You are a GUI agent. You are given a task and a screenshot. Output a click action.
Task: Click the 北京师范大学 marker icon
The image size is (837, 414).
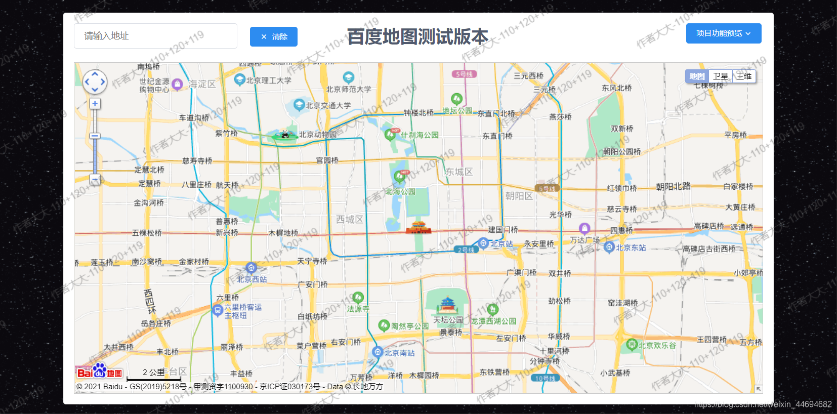click(349, 77)
